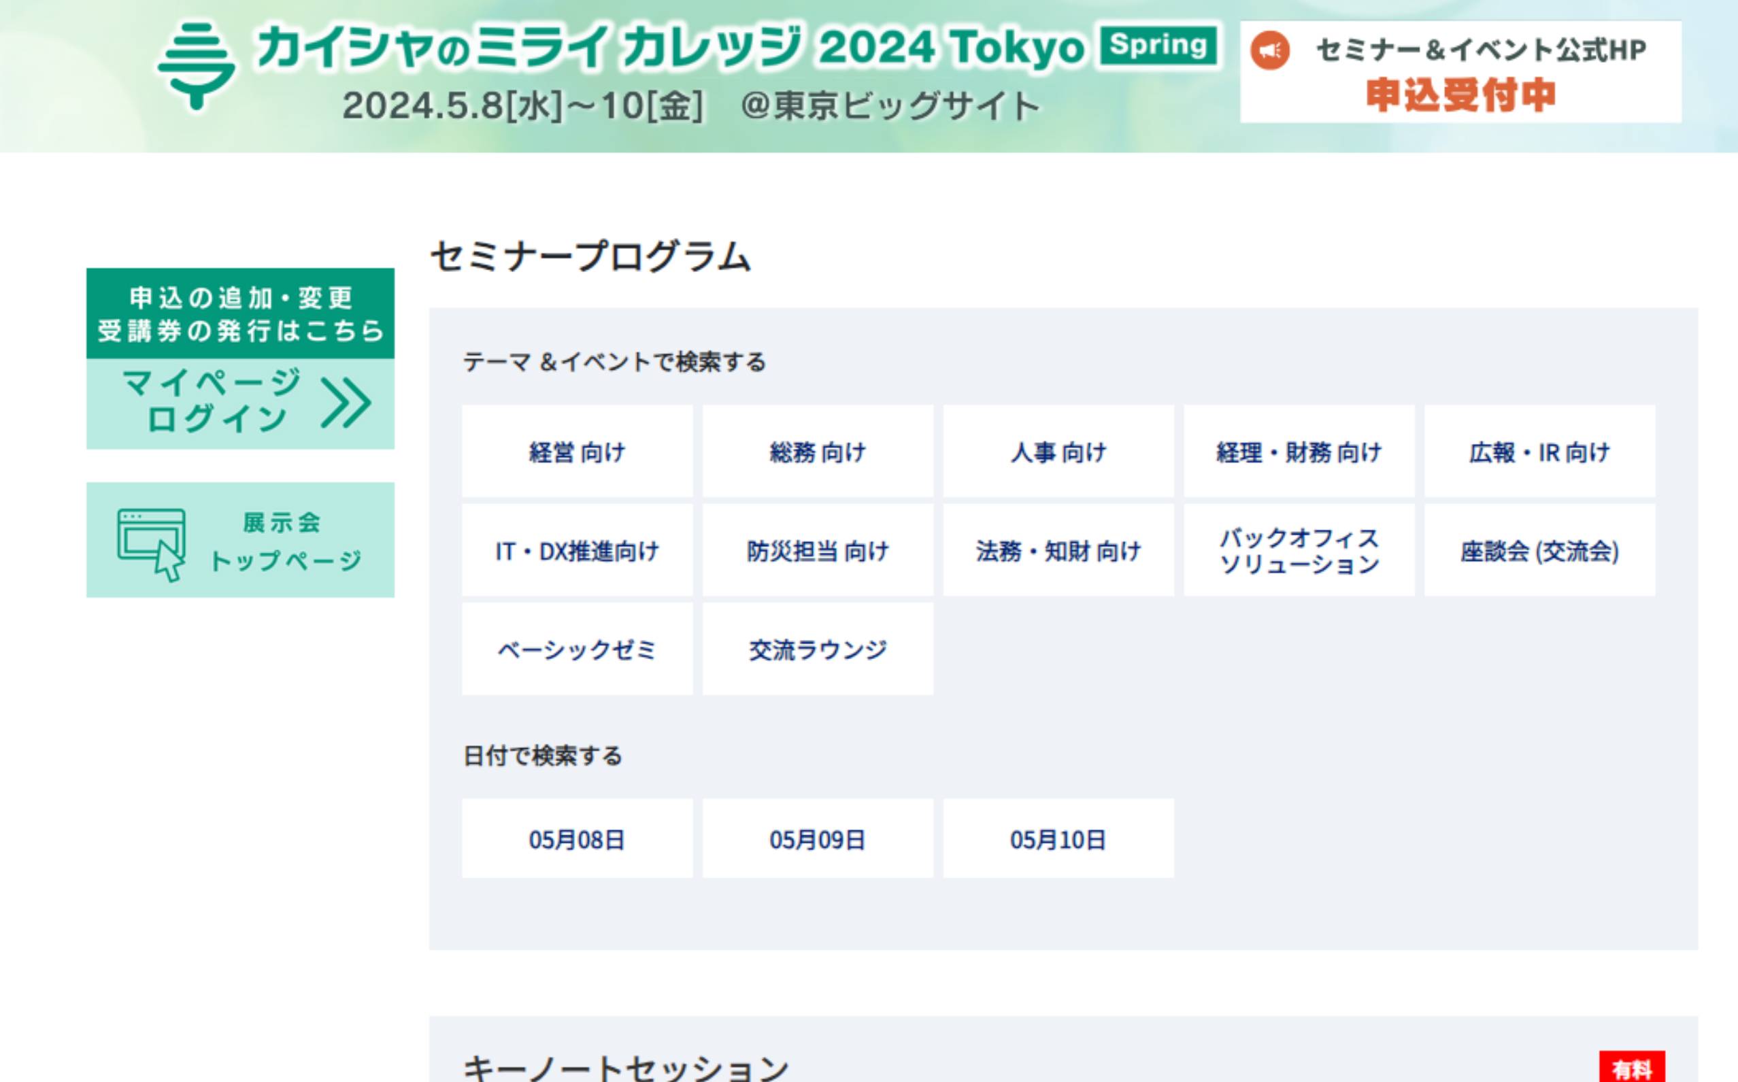The height and width of the screenshot is (1082, 1738).
Task: Click the カイシャのミライ カレッジ title
Action: 530,48
